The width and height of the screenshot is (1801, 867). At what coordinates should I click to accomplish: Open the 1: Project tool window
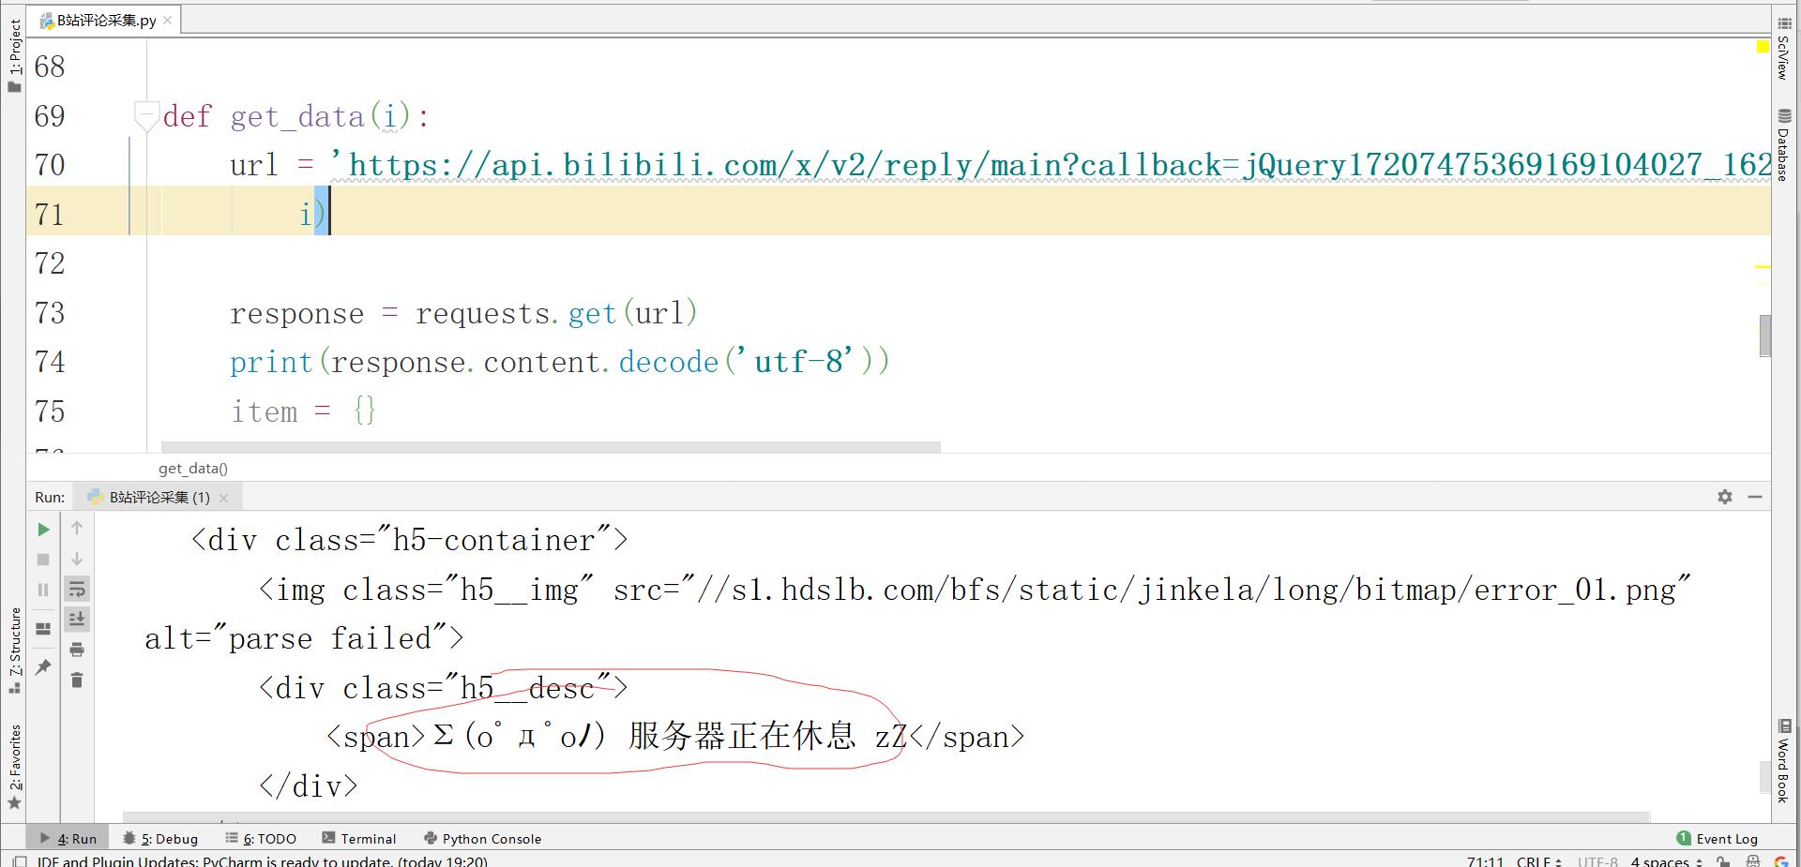pos(14,54)
